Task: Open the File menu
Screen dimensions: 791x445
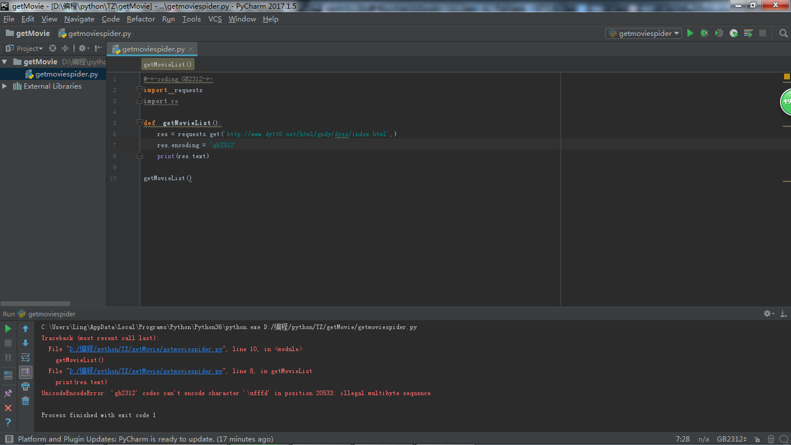Action: pyautogui.click(x=9, y=19)
